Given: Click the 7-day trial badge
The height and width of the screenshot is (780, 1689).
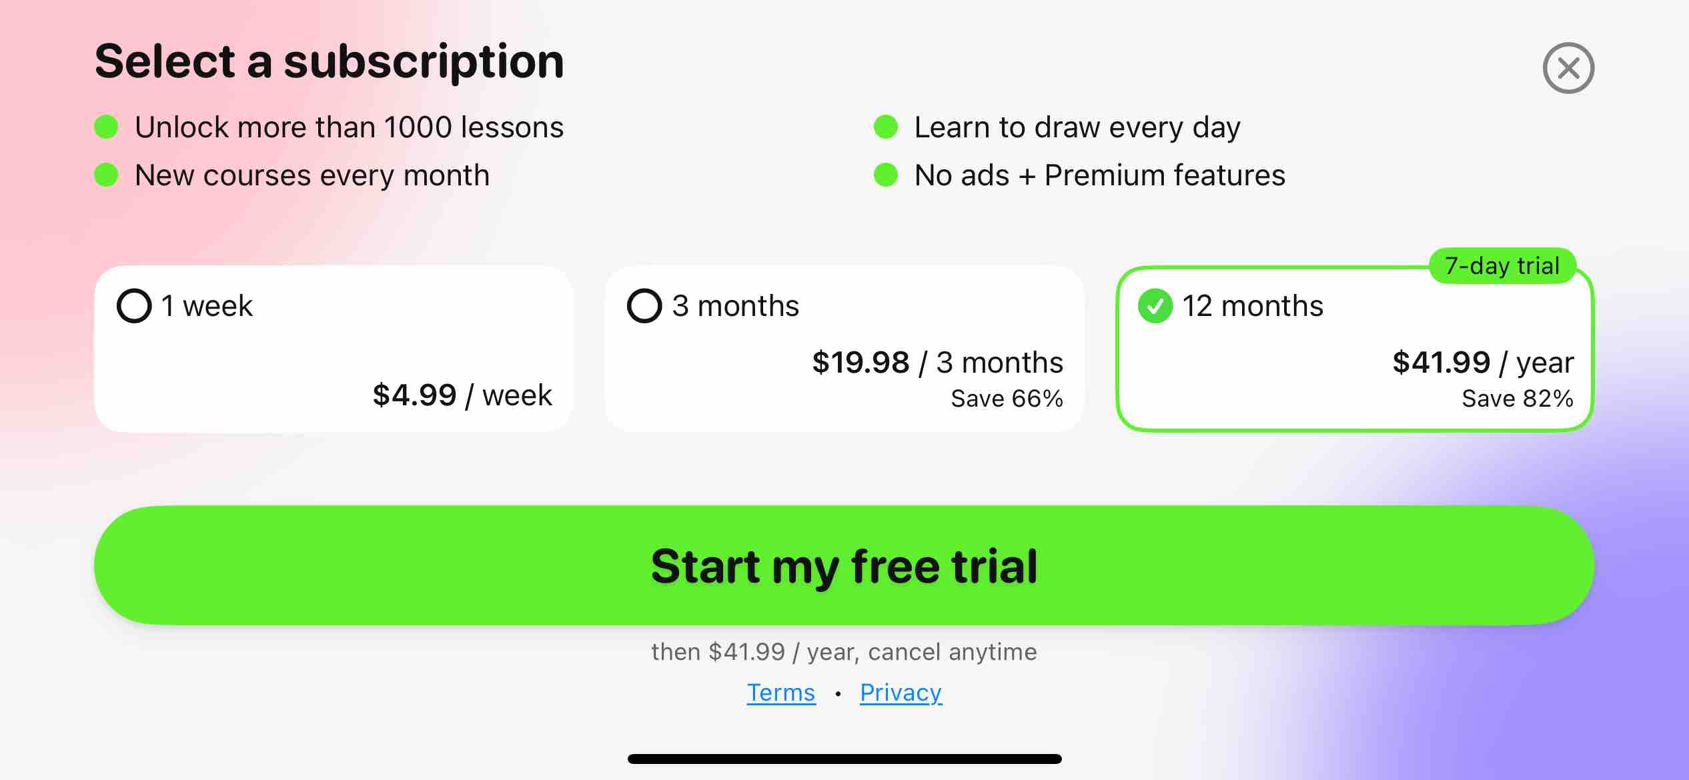Looking at the screenshot, I should click(x=1502, y=265).
